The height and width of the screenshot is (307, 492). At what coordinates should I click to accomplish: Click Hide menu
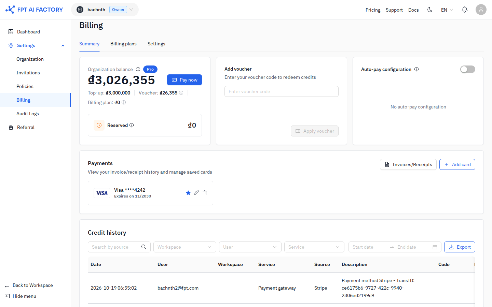click(20, 296)
